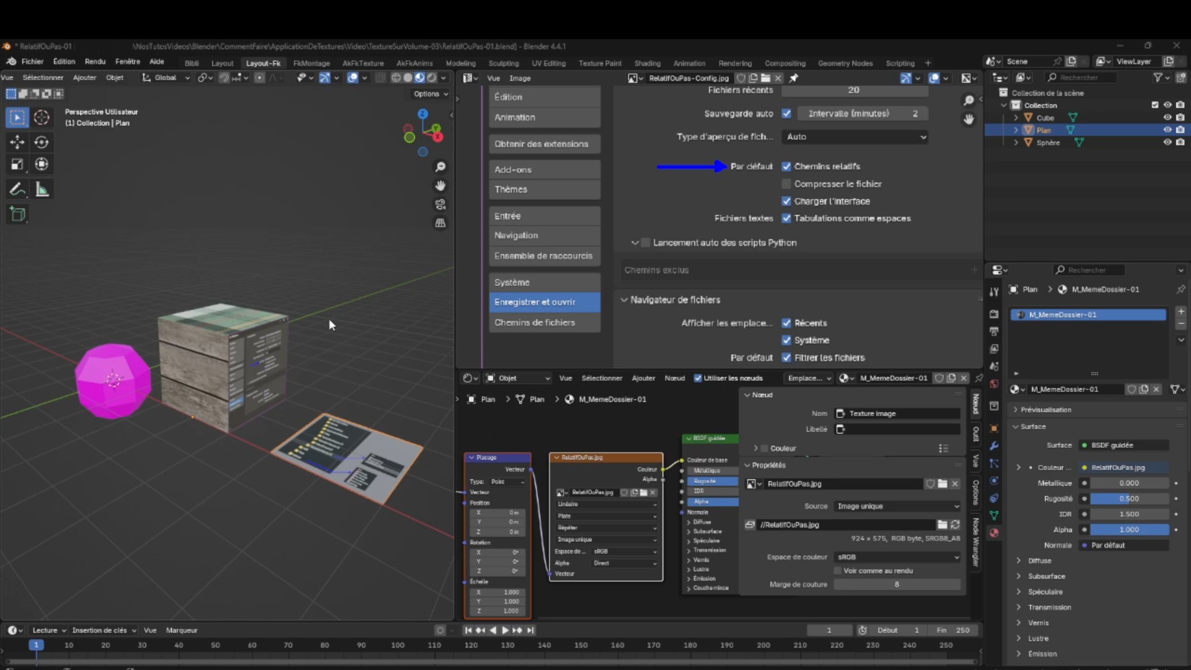Toggle camera view icon in viewport
Screen dimensions: 1191x670
(440, 204)
